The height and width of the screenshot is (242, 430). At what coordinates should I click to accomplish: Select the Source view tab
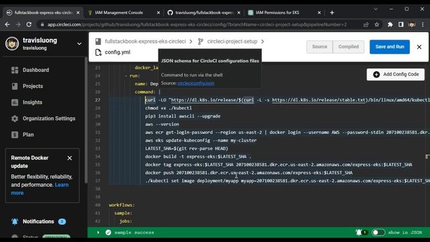(x=320, y=46)
